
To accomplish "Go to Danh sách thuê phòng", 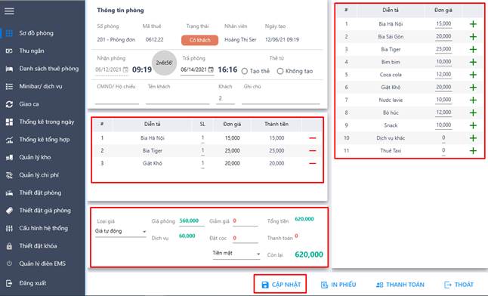I will (x=49, y=69).
